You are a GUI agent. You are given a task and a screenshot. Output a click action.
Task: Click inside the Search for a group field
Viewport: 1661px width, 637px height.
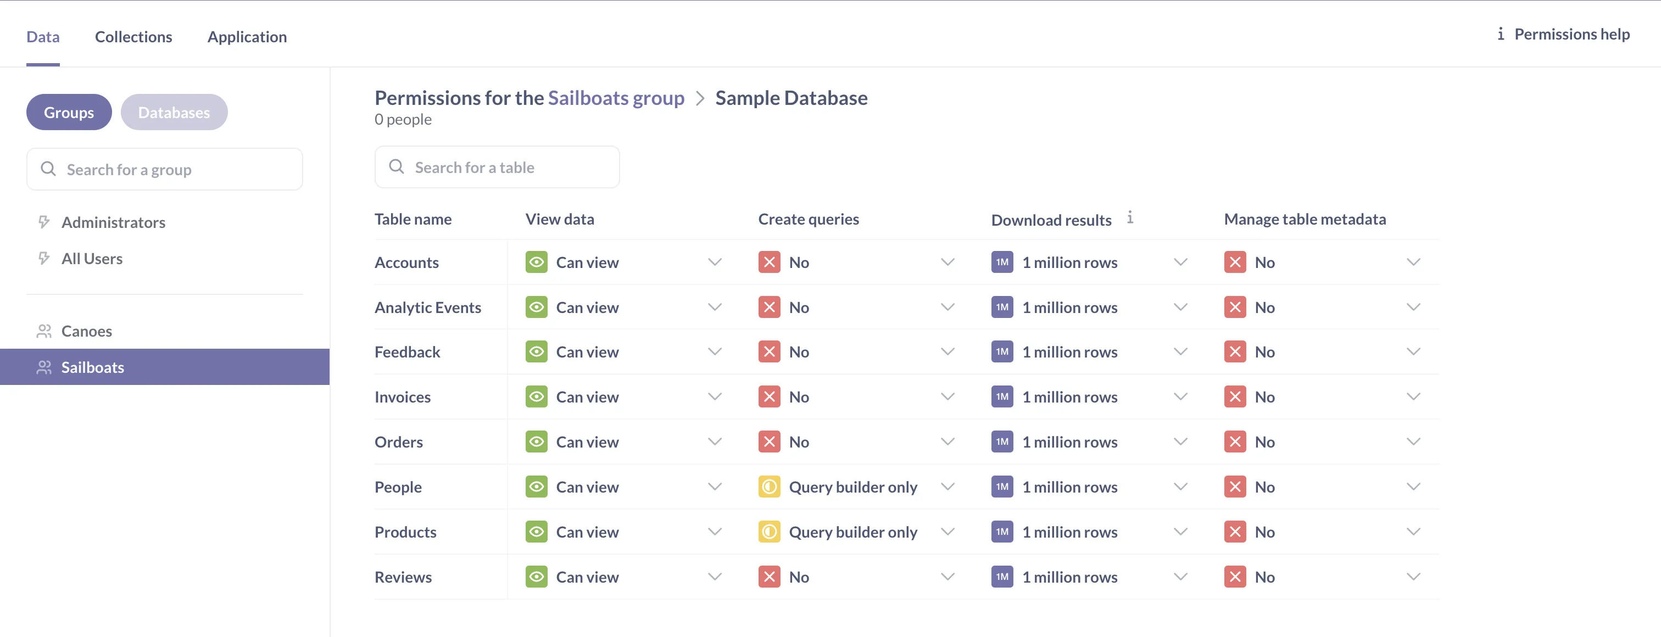pos(164,169)
